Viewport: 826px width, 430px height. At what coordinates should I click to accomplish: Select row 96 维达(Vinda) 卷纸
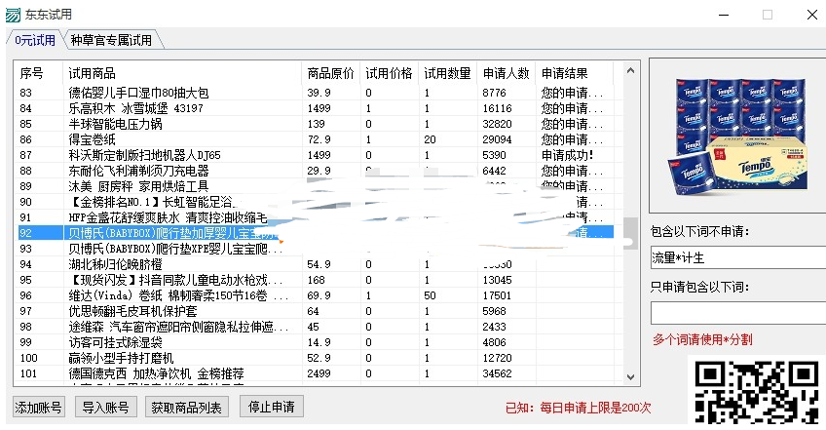tap(156, 294)
